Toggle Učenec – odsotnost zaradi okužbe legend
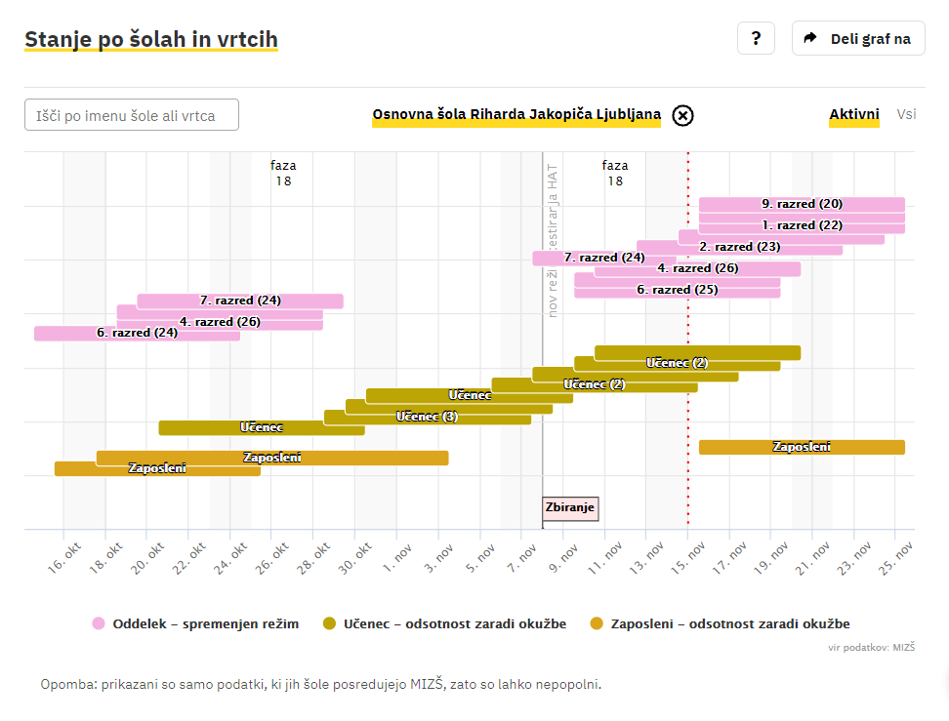Image resolution: width=949 pixels, height=721 pixels. pos(455,623)
